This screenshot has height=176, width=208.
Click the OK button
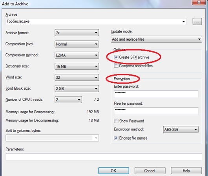tap(113, 171)
